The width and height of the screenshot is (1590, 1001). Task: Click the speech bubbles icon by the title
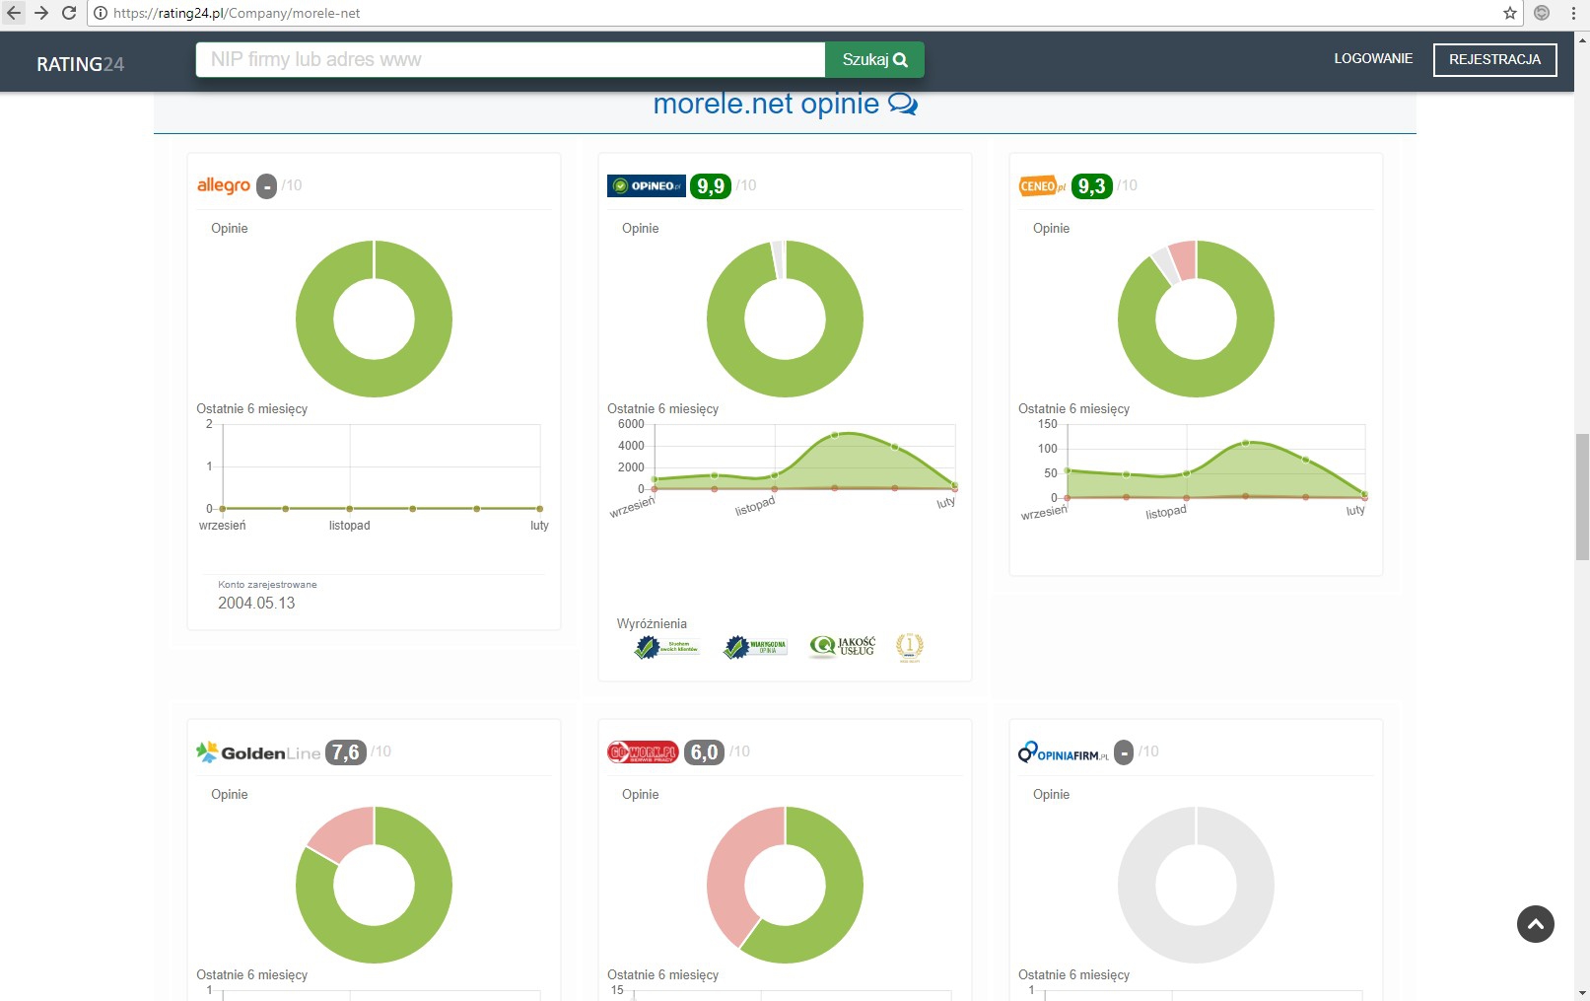(x=903, y=104)
